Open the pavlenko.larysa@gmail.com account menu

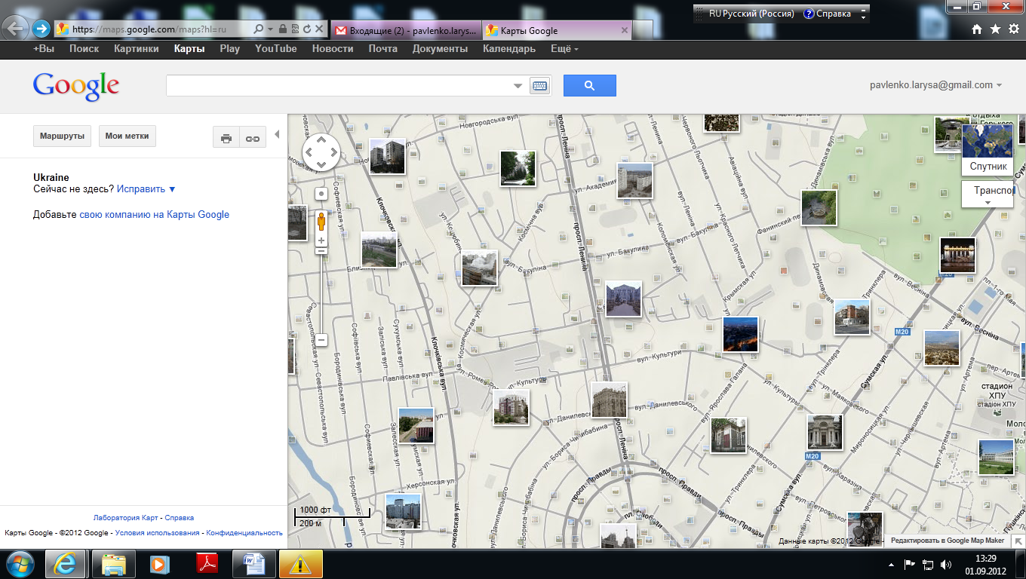tap(935, 85)
